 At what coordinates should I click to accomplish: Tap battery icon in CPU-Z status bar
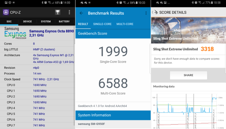click(62, 3)
